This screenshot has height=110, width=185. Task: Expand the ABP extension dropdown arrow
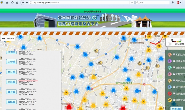pos(180,3)
